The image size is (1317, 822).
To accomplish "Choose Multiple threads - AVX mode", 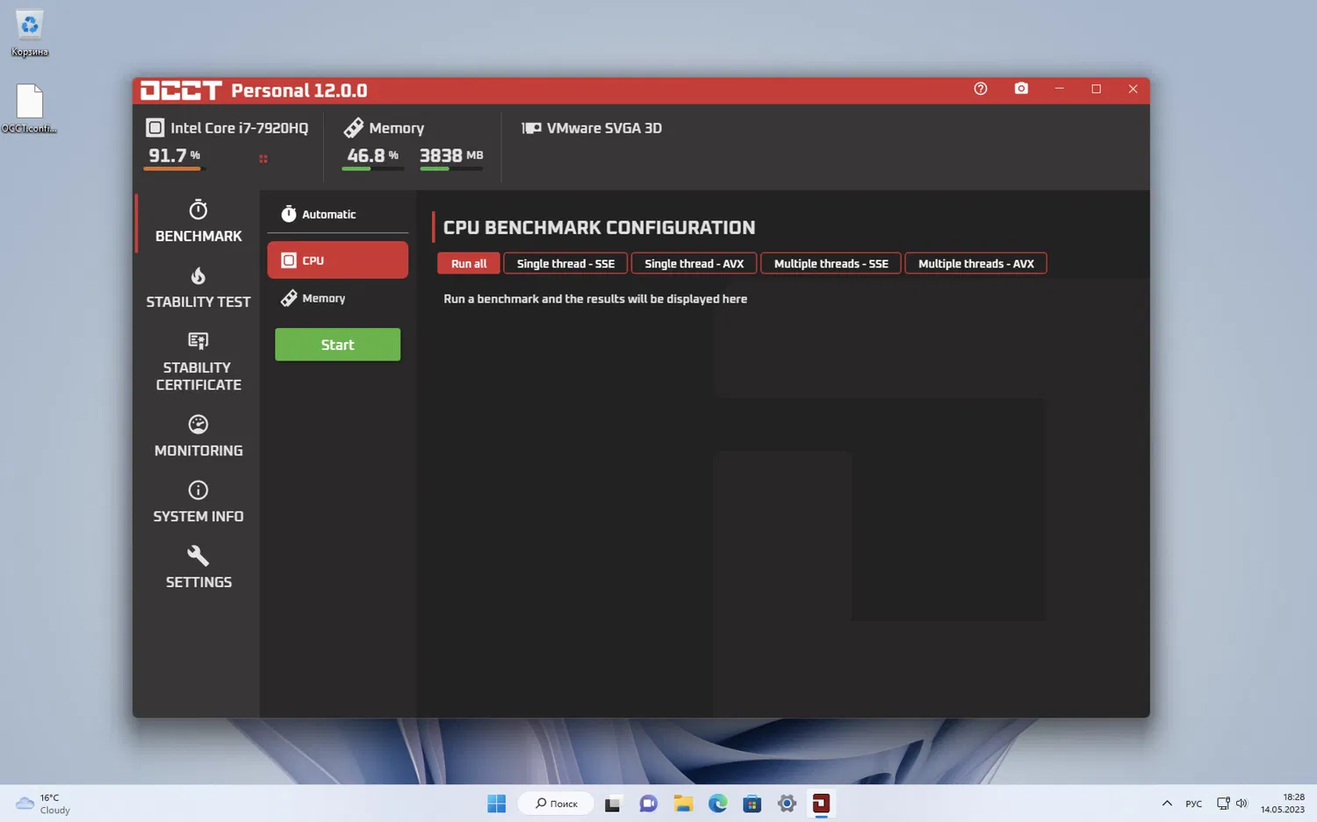I will click(x=975, y=263).
